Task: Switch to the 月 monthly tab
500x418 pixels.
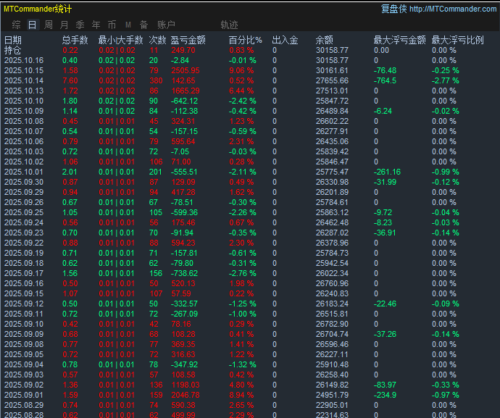Action: [64, 25]
